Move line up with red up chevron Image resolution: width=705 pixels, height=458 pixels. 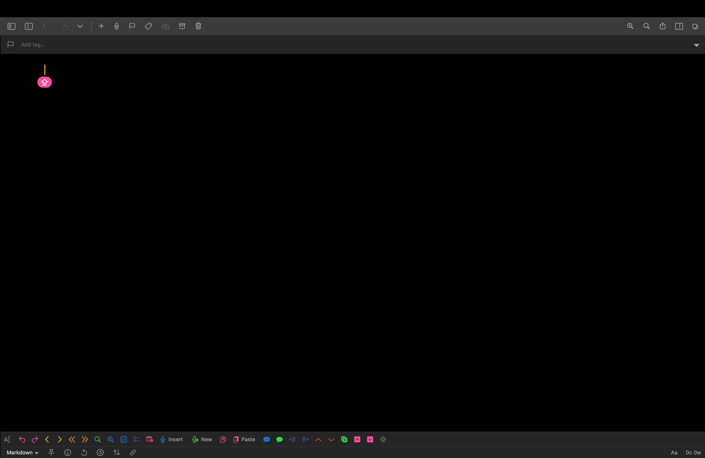tap(318, 439)
